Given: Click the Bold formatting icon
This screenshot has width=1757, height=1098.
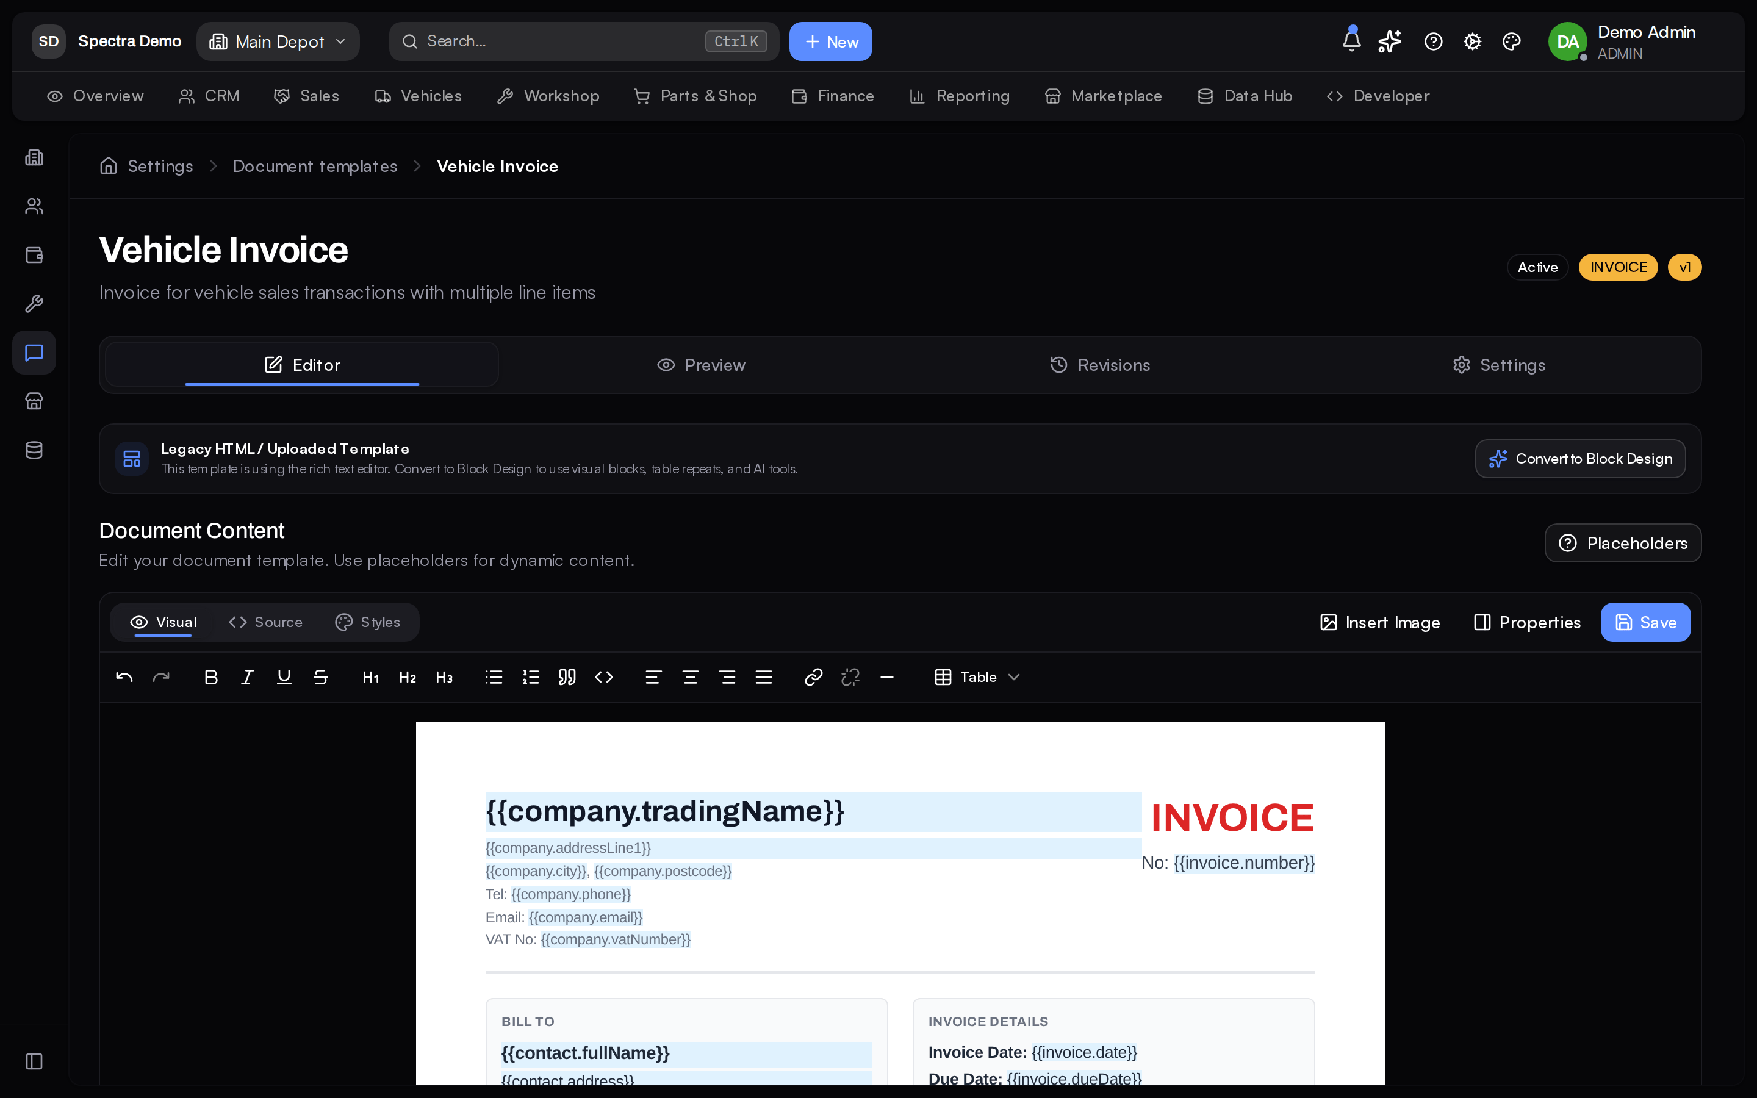Looking at the screenshot, I should click(x=210, y=677).
